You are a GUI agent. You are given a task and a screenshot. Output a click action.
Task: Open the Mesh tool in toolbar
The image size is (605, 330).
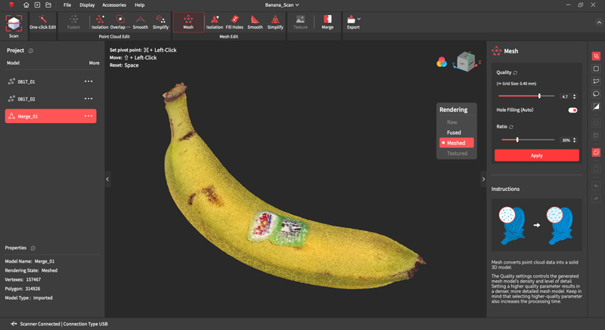point(188,23)
